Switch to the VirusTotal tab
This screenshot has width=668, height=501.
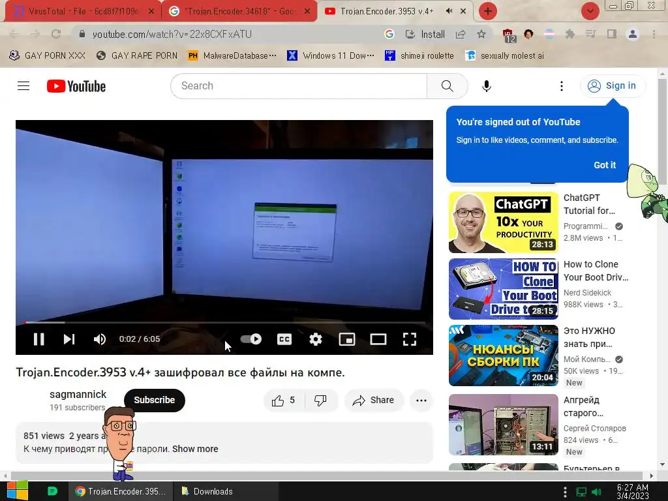coord(83,11)
